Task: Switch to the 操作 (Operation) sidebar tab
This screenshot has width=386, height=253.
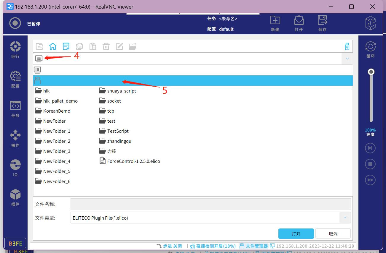Action: click(15, 138)
